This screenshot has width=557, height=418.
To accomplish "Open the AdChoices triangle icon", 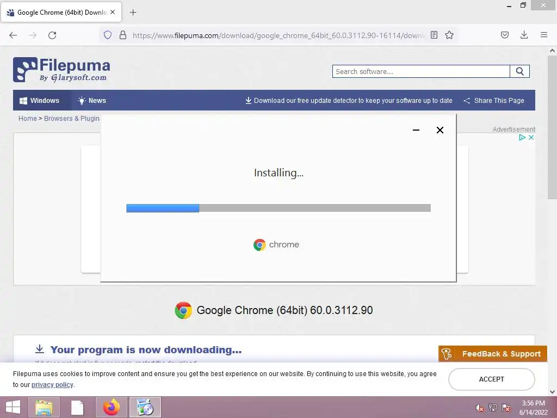I will tap(522, 138).
